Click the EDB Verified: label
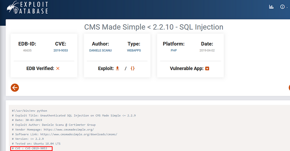 [40, 68]
